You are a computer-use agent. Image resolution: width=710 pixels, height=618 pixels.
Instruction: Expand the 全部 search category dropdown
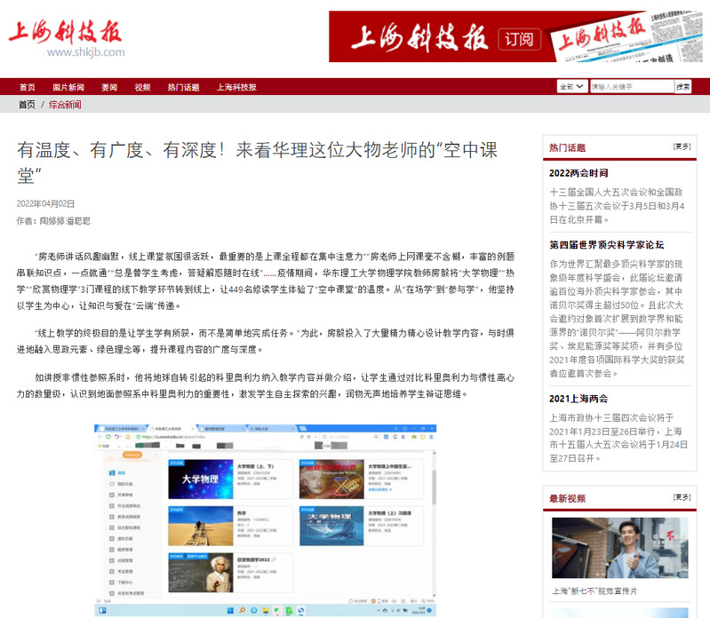pos(570,87)
